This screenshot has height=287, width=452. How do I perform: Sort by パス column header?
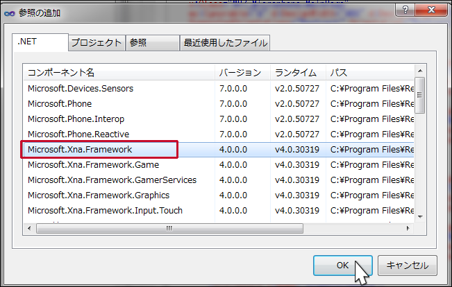[x=370, y=72]
